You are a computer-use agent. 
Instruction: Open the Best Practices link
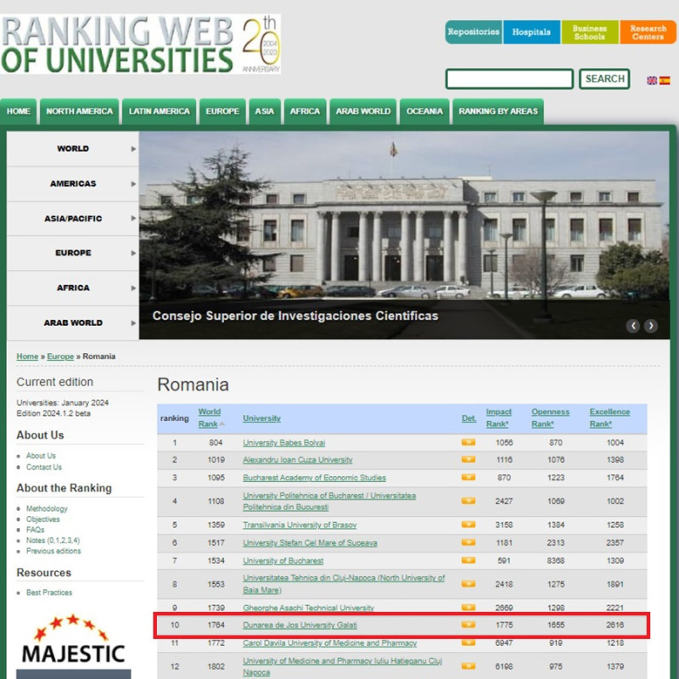(49, 592)
